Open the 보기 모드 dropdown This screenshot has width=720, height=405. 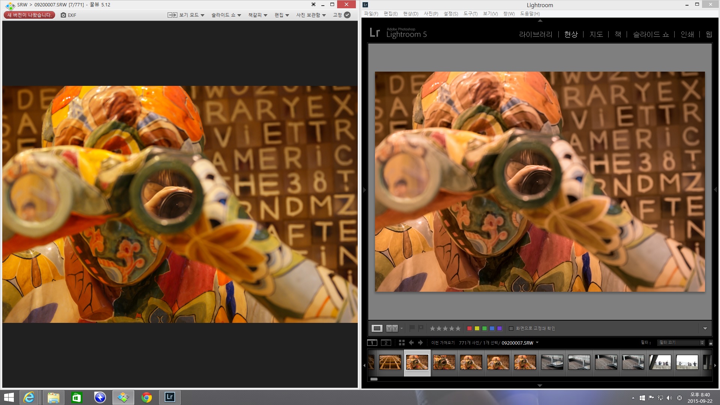pyautogui.click(x=191, y=15)
